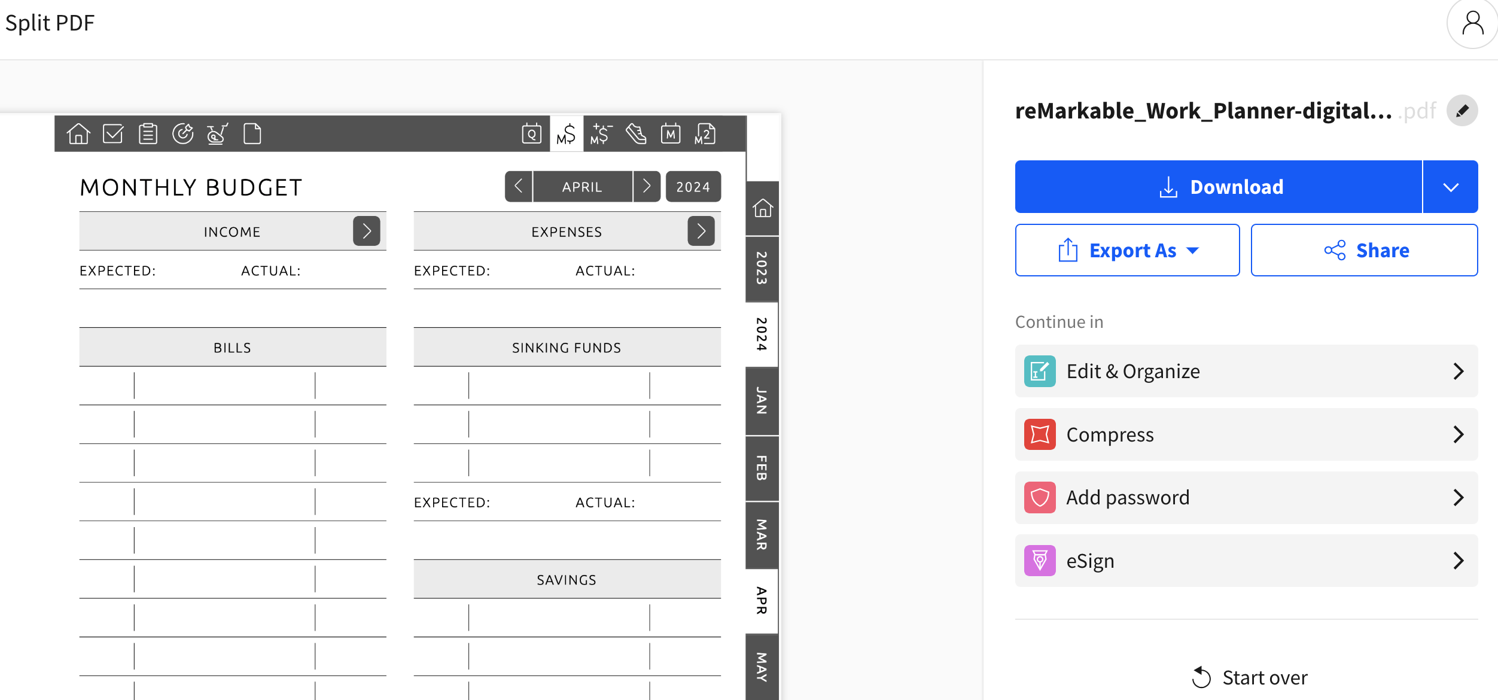1498x700 pixels.
Task: Click the Document page icon in toolbar
Action: (x=252, y=135)
